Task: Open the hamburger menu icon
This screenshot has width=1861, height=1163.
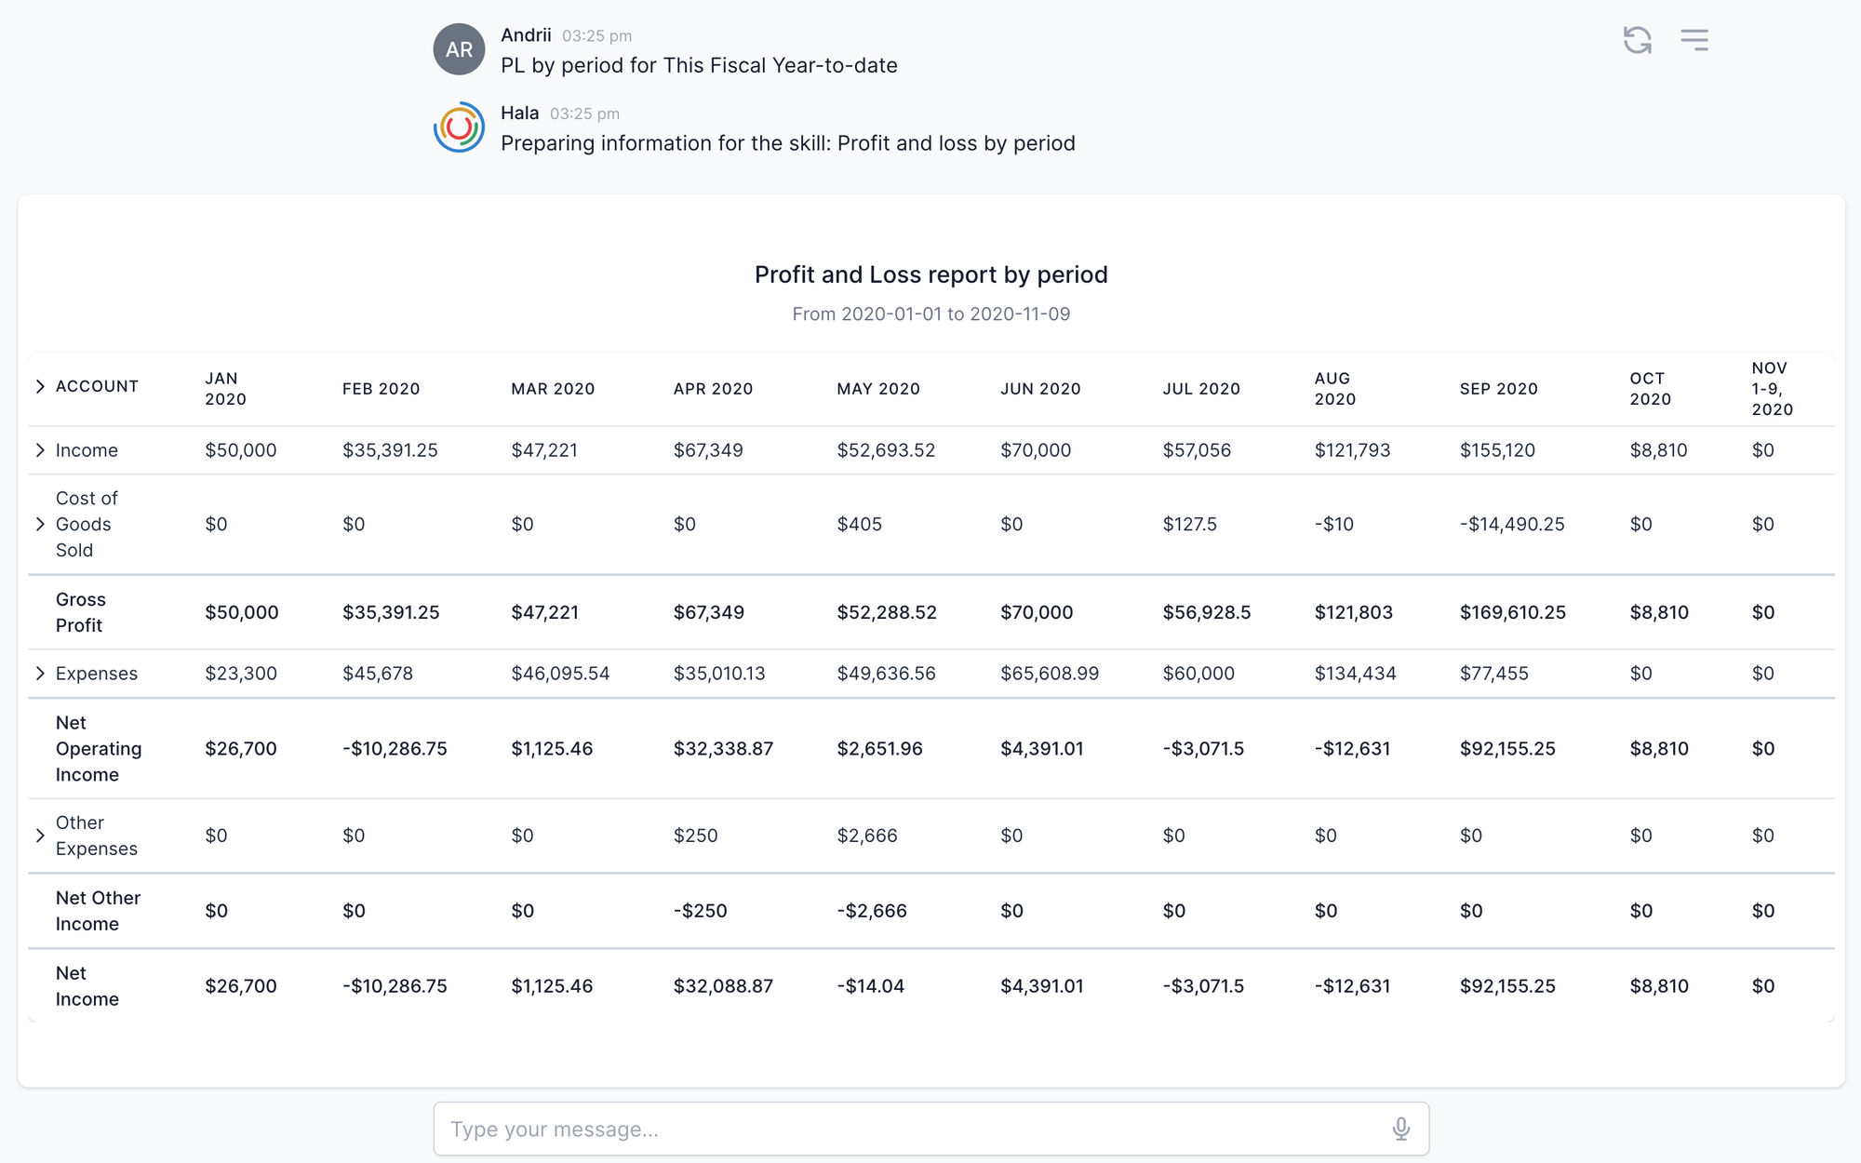Action: tap(1694, 40)
